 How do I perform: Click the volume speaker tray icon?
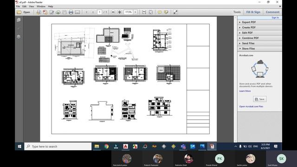click(x=250, y=147)
